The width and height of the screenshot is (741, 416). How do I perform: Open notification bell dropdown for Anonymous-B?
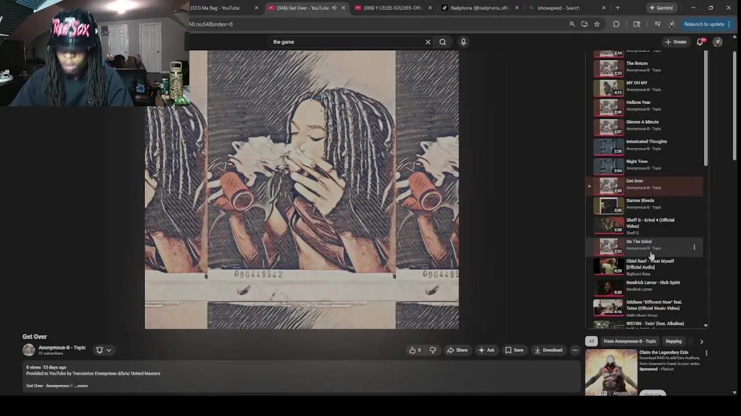click(x=104, y=350)
